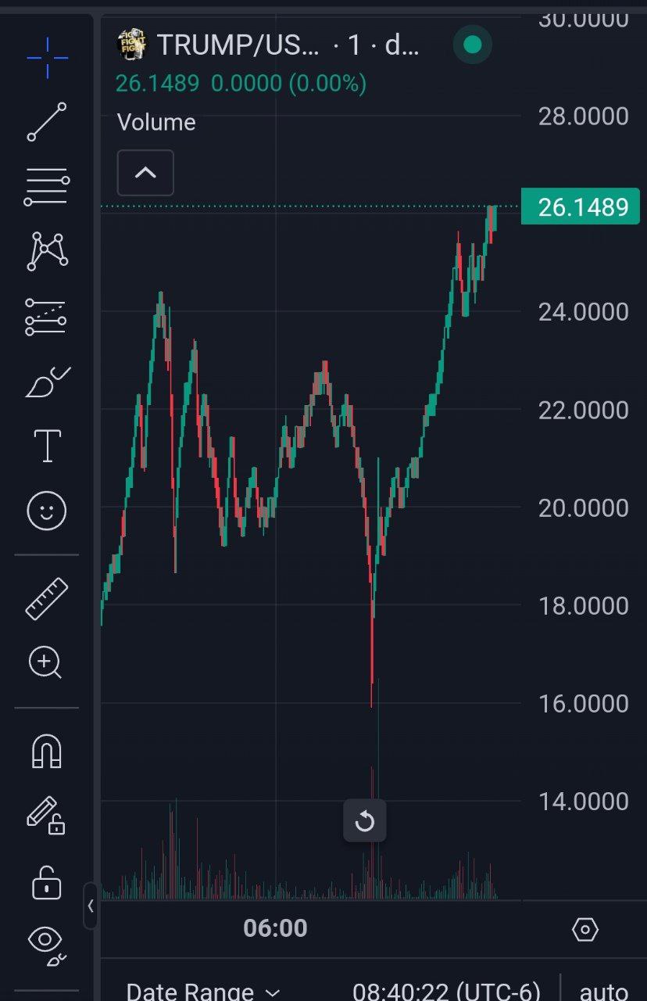This screenshot has width=647, height=1001.
Task: Click the 08:40:22 (UTC-6) timezone
Action: 446,992
